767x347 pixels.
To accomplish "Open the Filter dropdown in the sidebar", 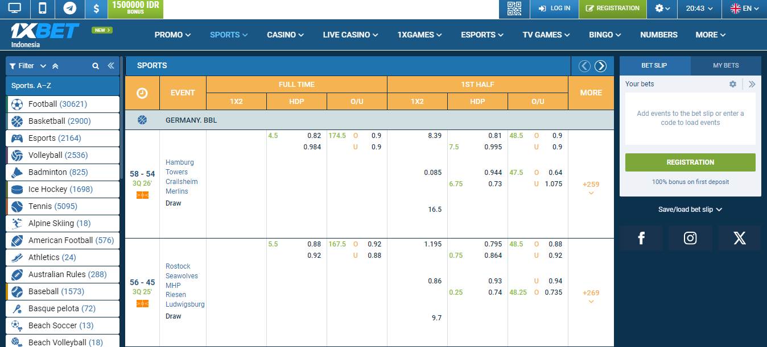I will click(x=27, y=66).
